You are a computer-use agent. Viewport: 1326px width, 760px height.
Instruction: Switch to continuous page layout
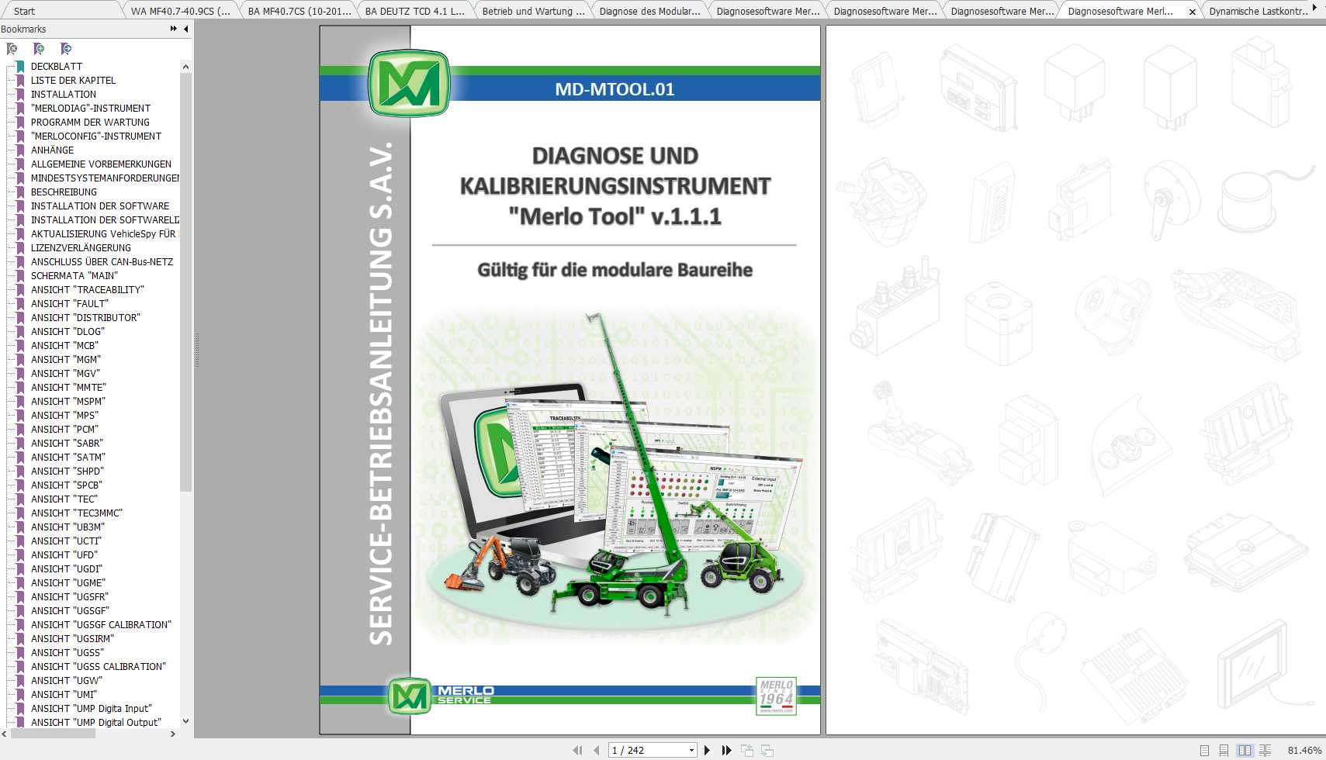(1224, 750)
